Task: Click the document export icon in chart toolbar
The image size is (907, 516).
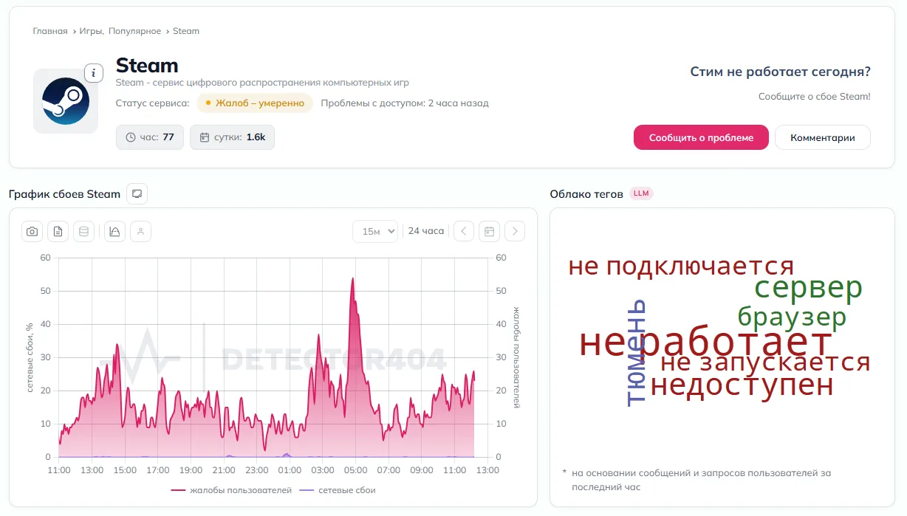Action: click(58, 231)
